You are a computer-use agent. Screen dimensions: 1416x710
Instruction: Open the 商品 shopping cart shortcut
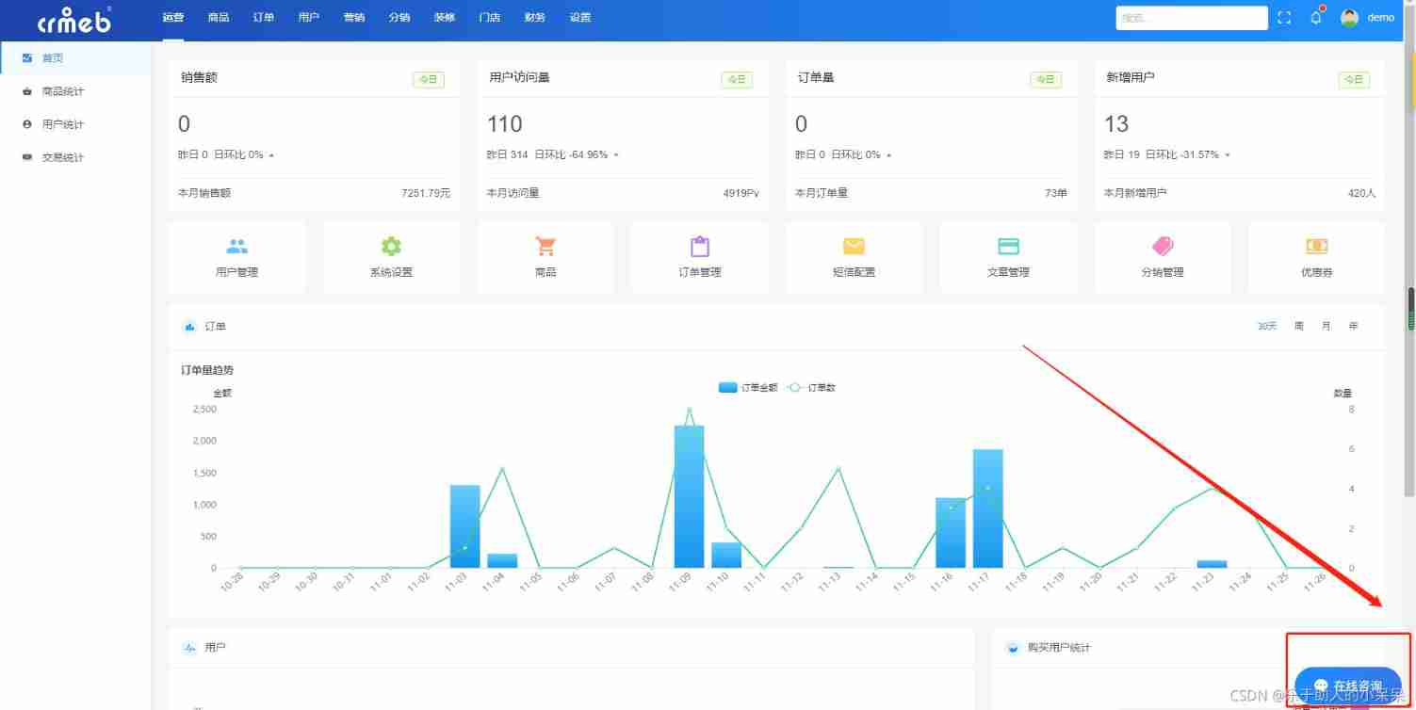(x=545, y=248)
